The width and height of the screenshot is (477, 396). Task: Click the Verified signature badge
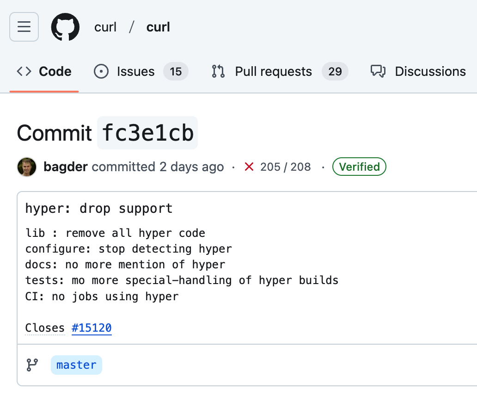(359, 167)
